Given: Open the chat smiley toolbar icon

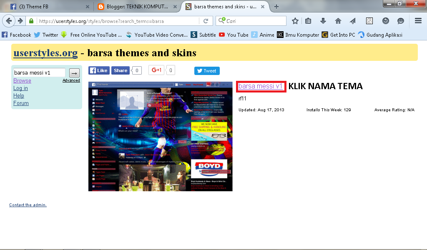Looking at the screenshot, I should [401, 21].
